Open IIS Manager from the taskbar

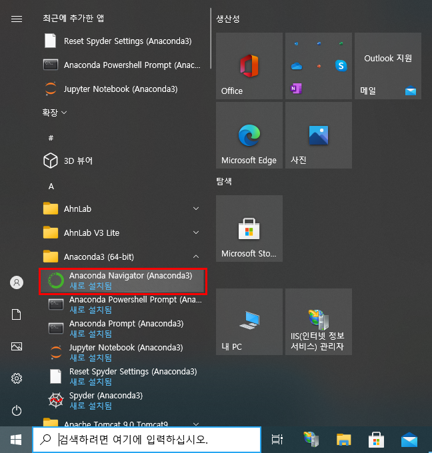(x=311, y=440)
